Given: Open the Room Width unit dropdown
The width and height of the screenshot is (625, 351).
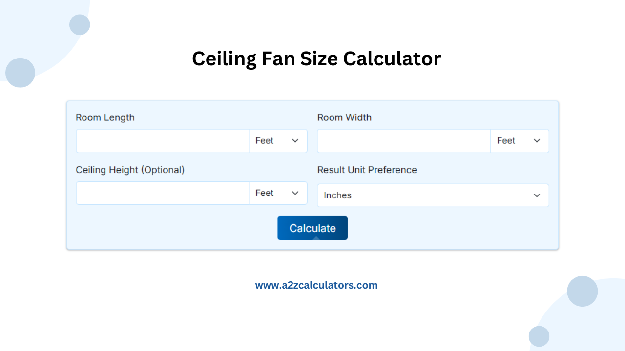Looking at the screenshot, I should click(520, 140).
